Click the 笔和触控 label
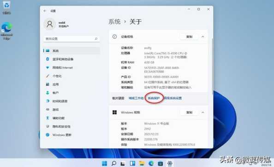The image size is (274, 167). coord(127,88)
